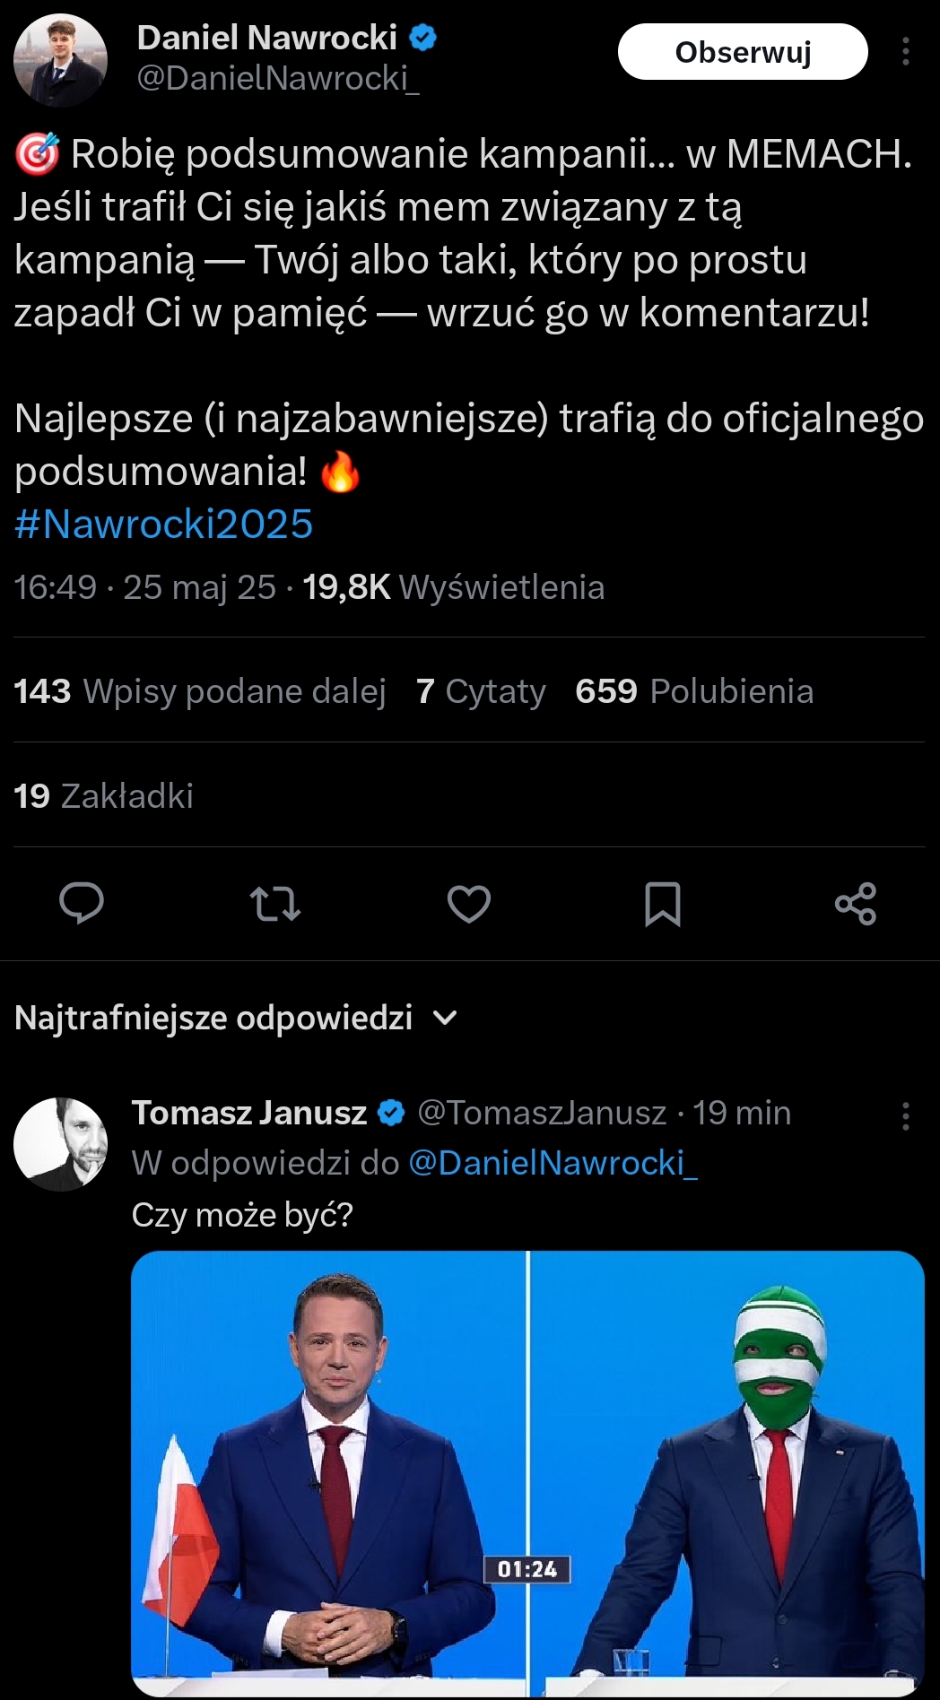Click verified badge next to Daniel Nawrocki

(423, 38)
